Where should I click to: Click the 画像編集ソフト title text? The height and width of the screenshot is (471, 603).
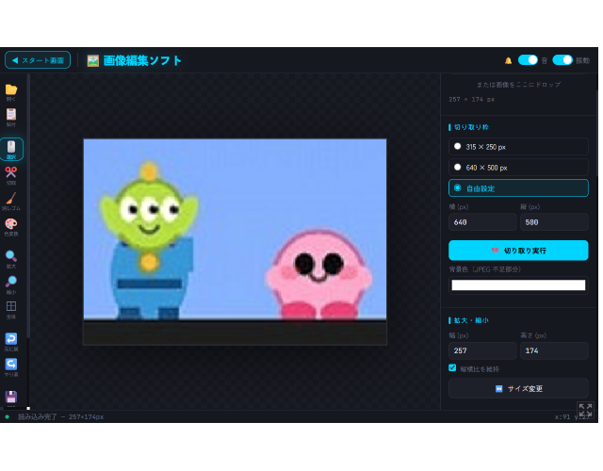click(142, 60)
